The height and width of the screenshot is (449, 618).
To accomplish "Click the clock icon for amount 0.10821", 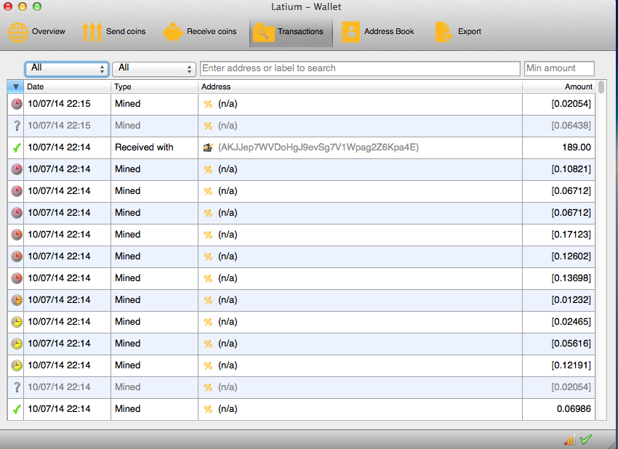I will coord(17,169).
